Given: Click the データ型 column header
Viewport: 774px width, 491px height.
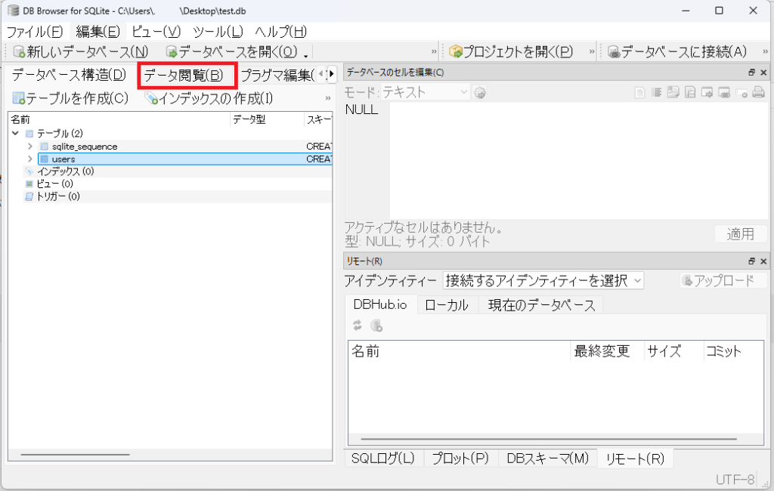Looking at the screenshot, I should pos(267,119).
